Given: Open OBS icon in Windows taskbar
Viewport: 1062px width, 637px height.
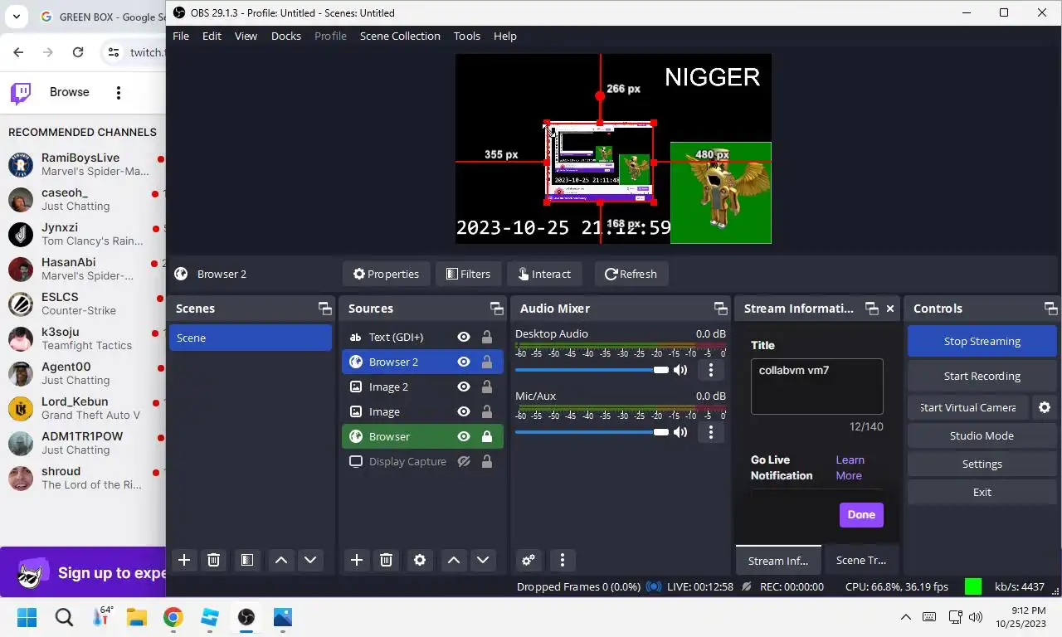Looking at the screenshot, I should coord(246,617).
